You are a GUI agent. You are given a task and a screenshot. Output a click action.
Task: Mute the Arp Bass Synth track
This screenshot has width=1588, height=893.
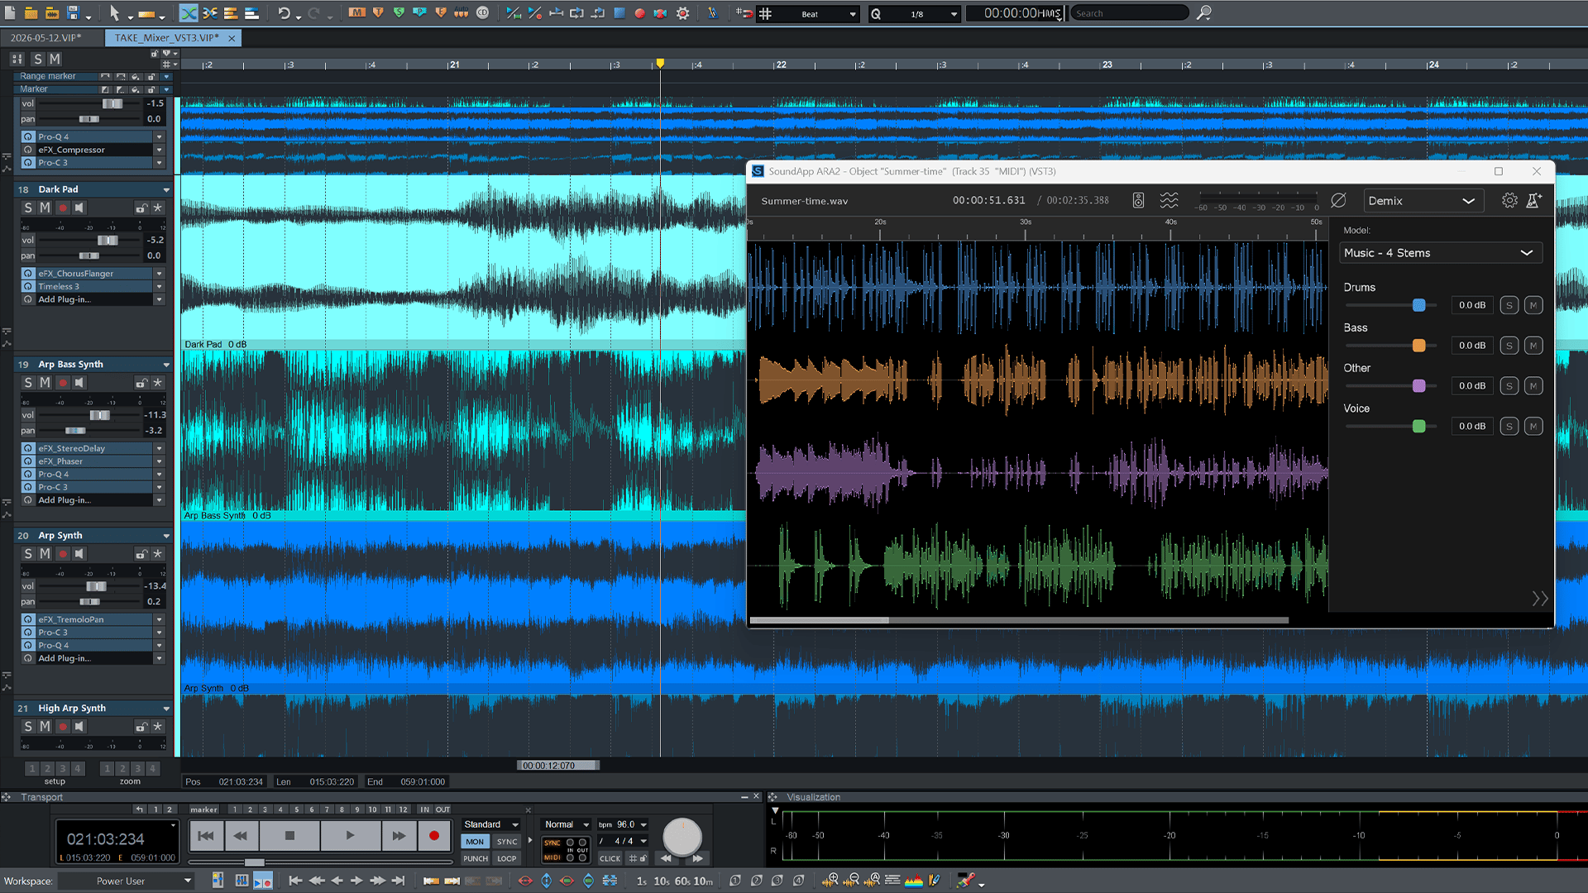pos(45,383)
